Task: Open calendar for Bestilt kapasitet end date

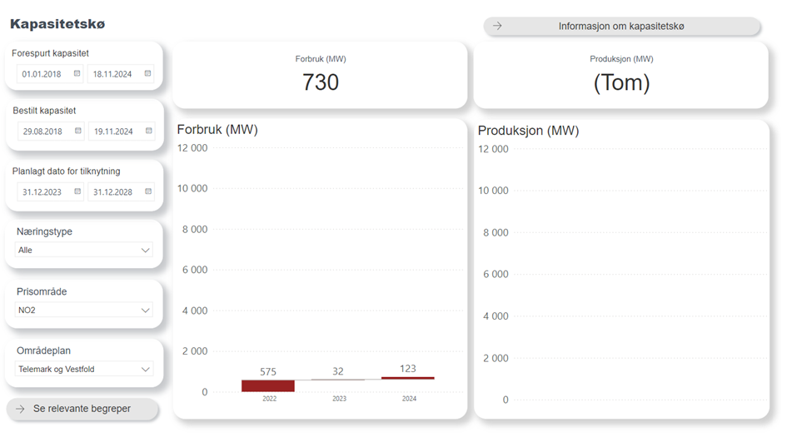Action: [x=149, y=131]
